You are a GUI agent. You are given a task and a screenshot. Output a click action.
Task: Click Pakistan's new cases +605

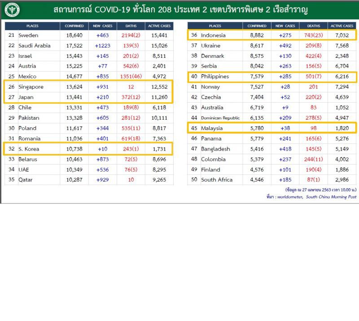pos(103,118)
